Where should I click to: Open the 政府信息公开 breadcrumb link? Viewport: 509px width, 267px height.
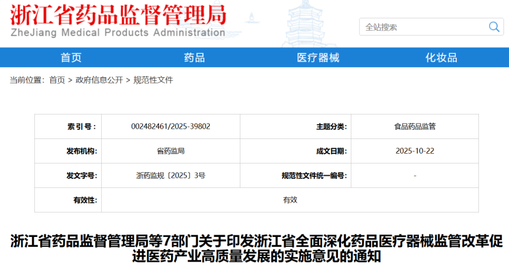(x=99, y=80)
